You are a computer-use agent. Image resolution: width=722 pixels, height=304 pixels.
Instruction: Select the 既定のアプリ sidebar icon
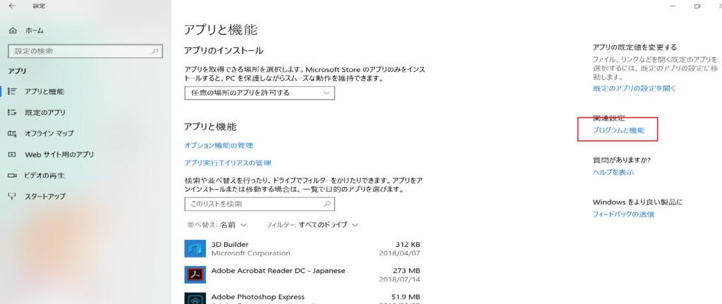click(x=13, y=112)
